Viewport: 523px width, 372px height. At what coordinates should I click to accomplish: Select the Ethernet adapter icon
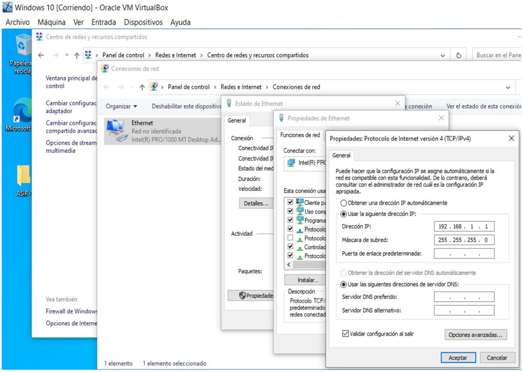[x=117, y=131]
